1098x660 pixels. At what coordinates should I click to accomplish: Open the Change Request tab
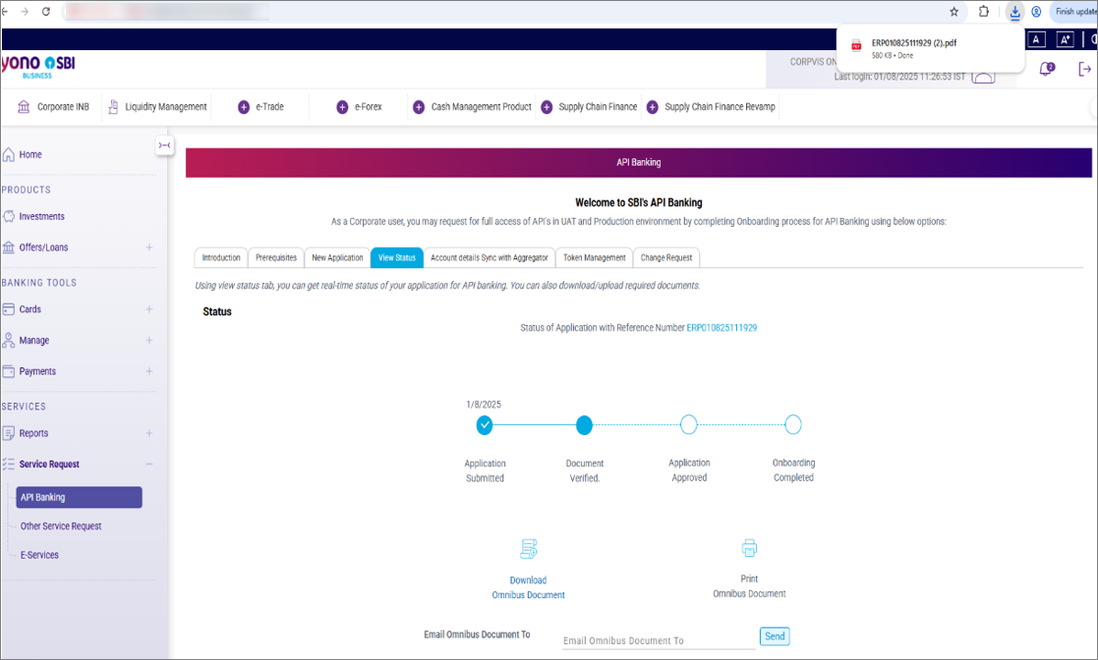[x=665, y=257]
